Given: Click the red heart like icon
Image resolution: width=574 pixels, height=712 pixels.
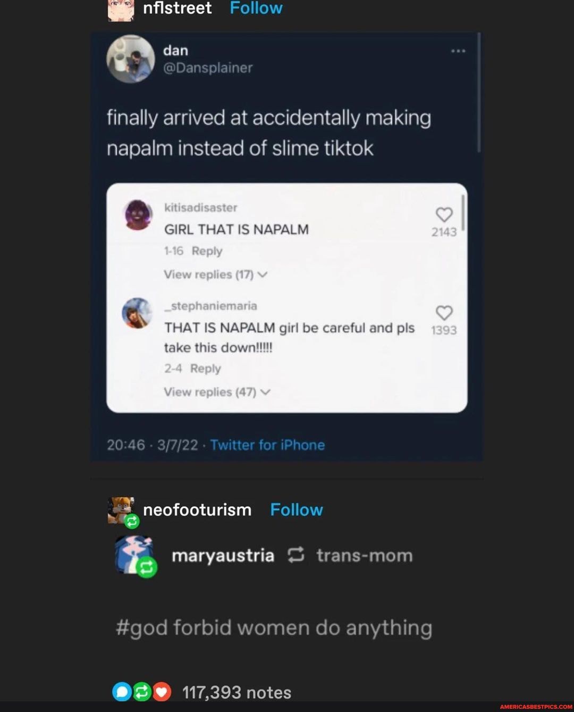Looking at the screenshot, I should click(x=162, y=692).
